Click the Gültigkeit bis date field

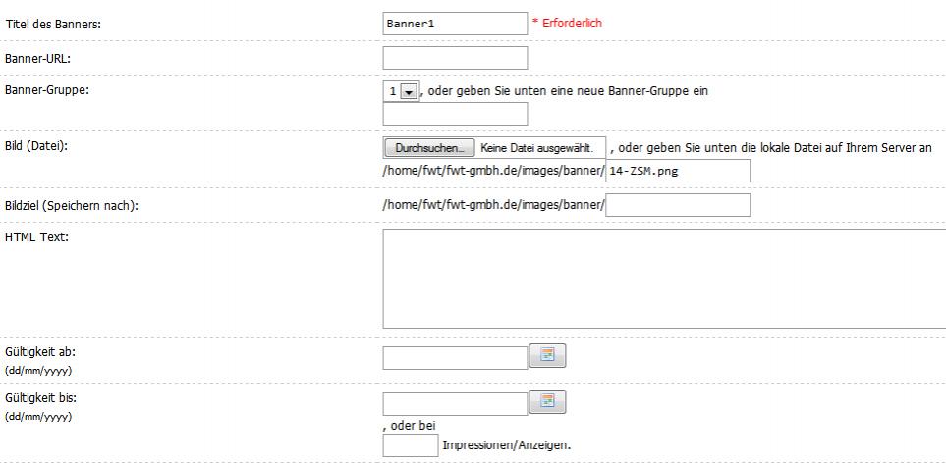[455, 403]
